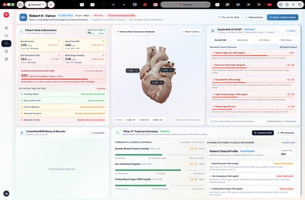This screenshot has width=305, height=200.
Task: Click the Explainable AI panel icon
Action: 213,31
